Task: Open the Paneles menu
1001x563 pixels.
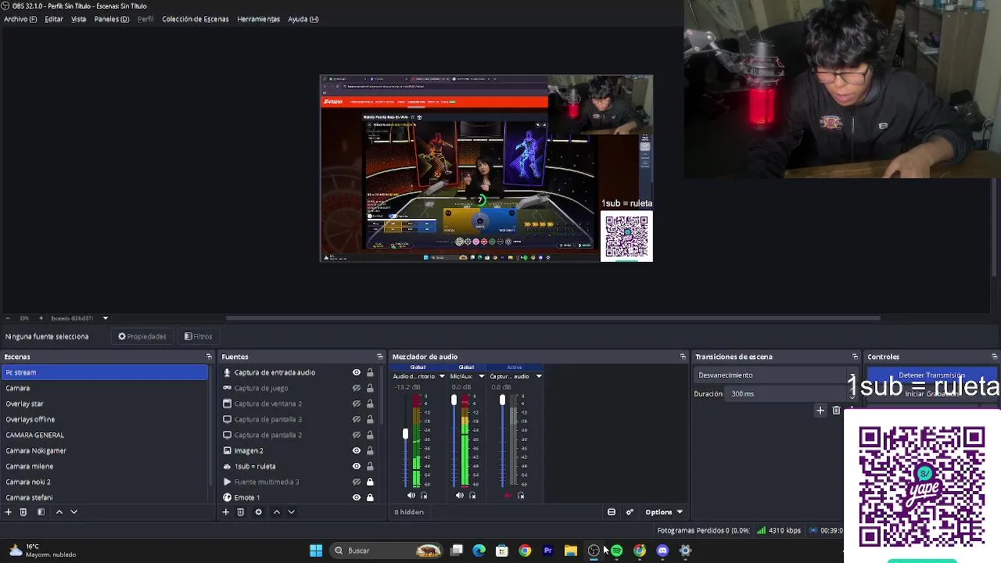Action: (x=112, y=19)
